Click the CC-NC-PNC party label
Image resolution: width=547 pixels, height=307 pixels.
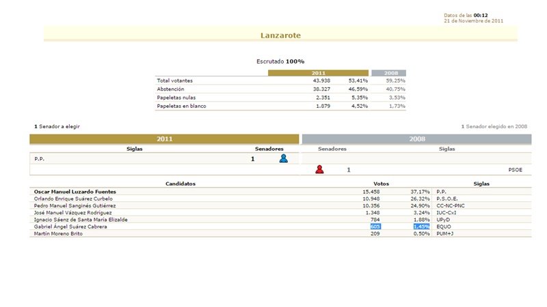[x=451, y=205]
